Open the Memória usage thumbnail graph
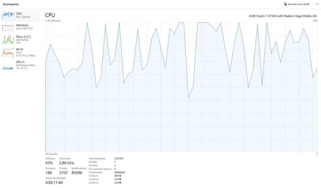The width and height of the screenshot is (321, 188). [8, 28]
